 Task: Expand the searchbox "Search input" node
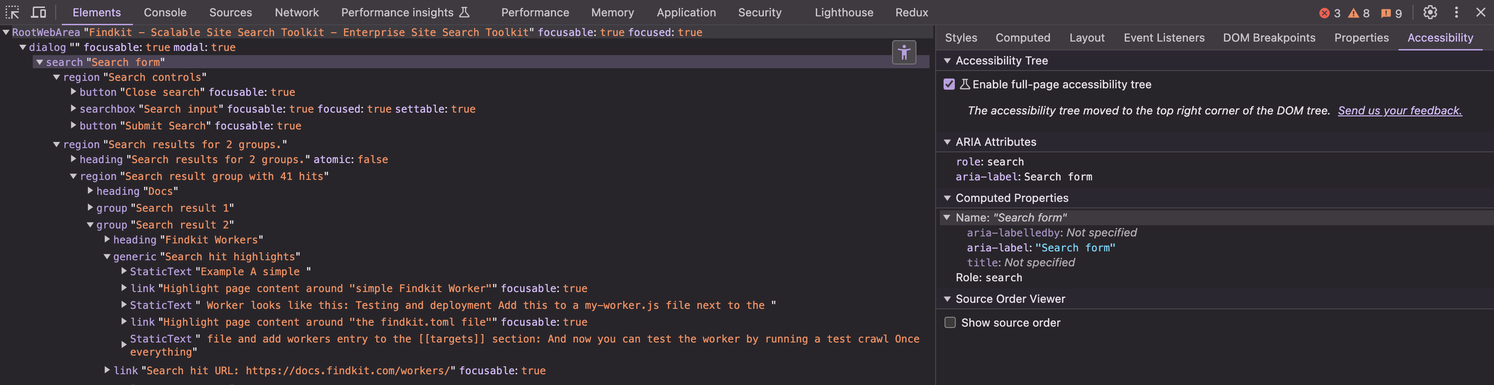(73, 108)
